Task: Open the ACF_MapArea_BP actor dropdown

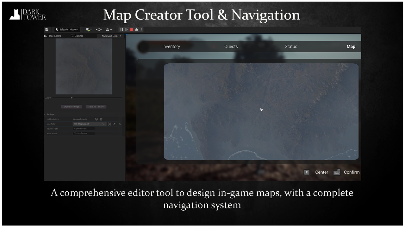Action: click(89, 124)
